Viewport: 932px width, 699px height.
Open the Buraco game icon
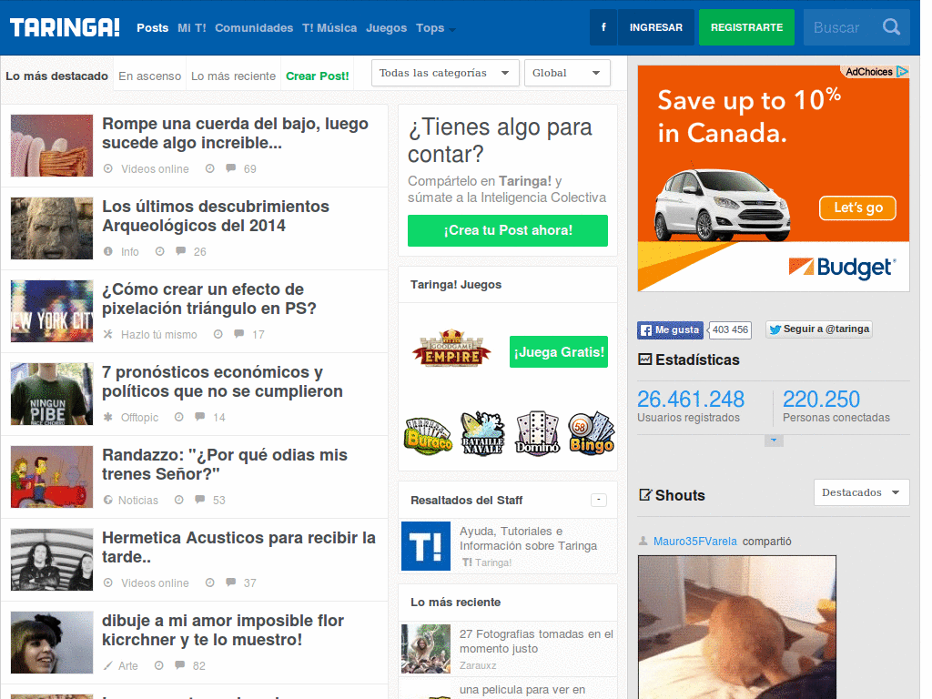[x=428, y=436]
